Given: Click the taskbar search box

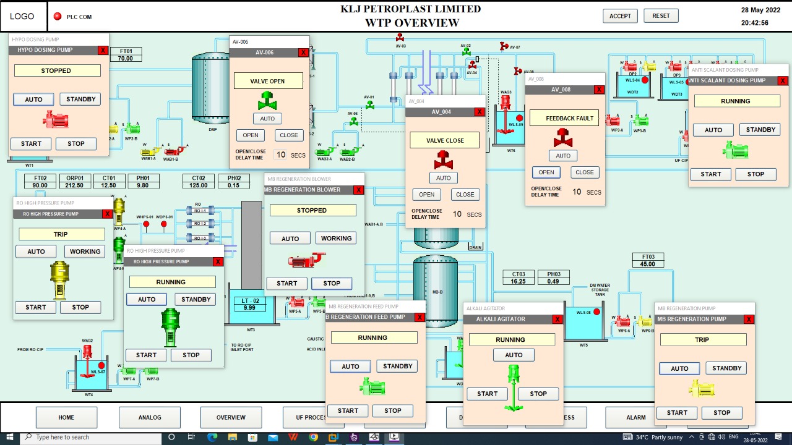Looking at the screenshot, I should pos(90,438).
